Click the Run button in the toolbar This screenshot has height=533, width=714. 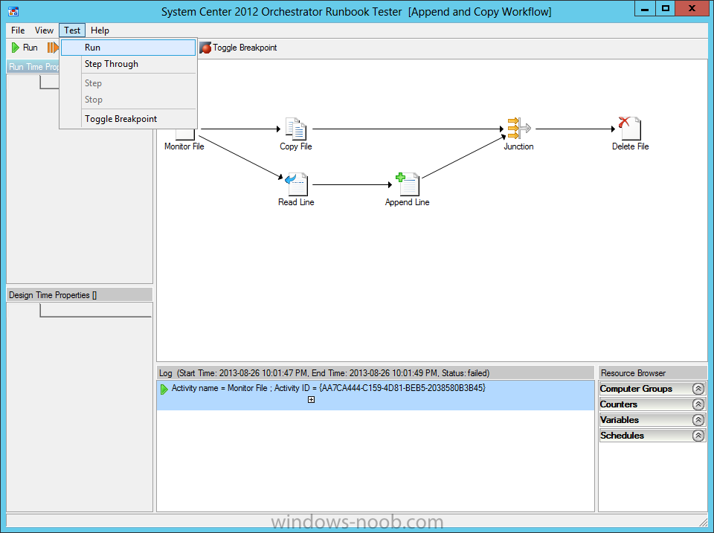[25, 48]
